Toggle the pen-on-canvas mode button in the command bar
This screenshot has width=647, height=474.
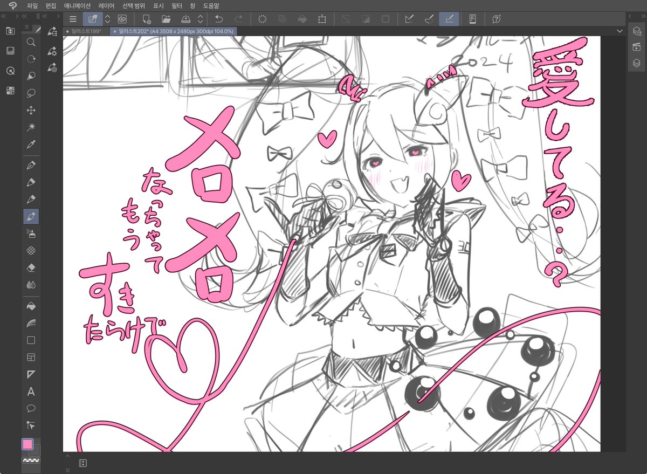coord(93,19)
